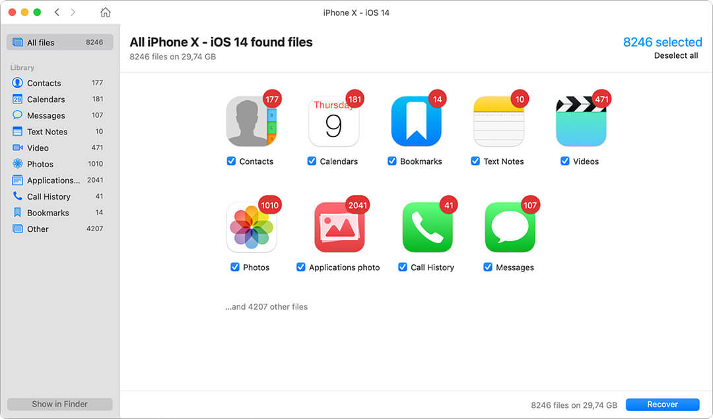The width and height of the screenshot is (713, 419).
Task: Click the 8246 selected text
Action: [x=663, y=42]
